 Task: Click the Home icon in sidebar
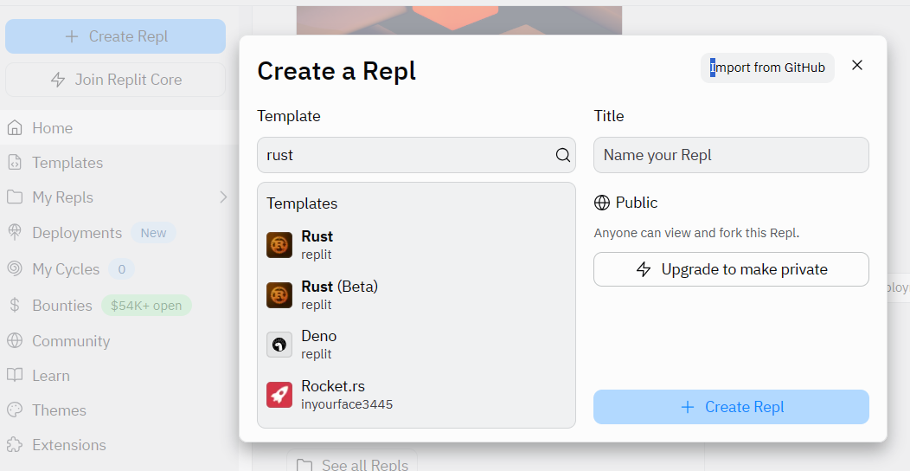15,128
